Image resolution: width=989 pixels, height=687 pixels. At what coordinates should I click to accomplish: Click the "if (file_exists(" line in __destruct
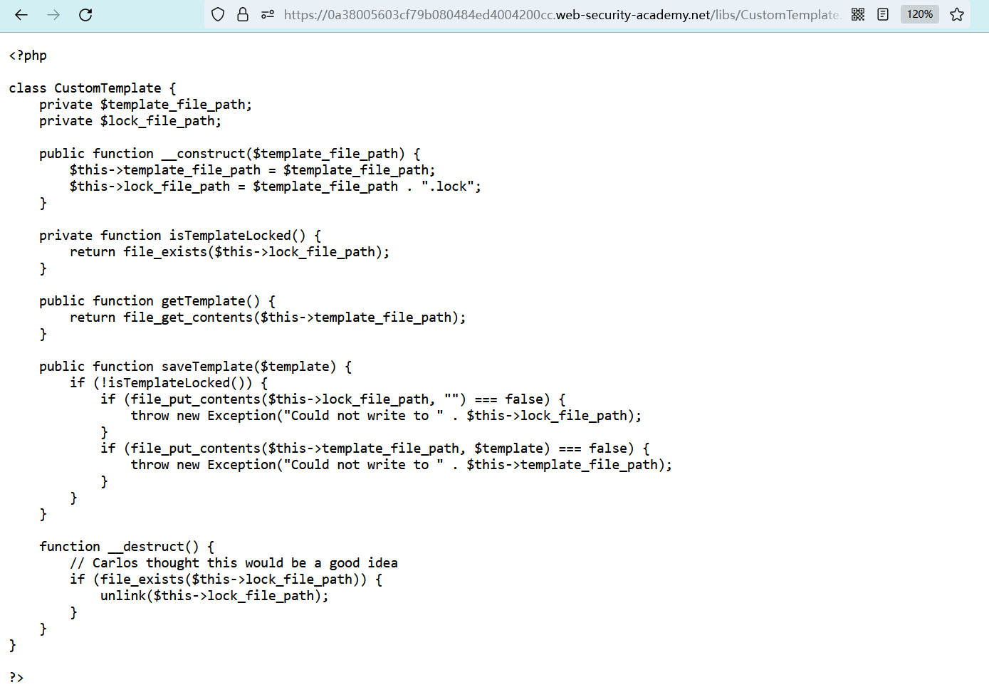pyautogui.click(x=226, y=580)
